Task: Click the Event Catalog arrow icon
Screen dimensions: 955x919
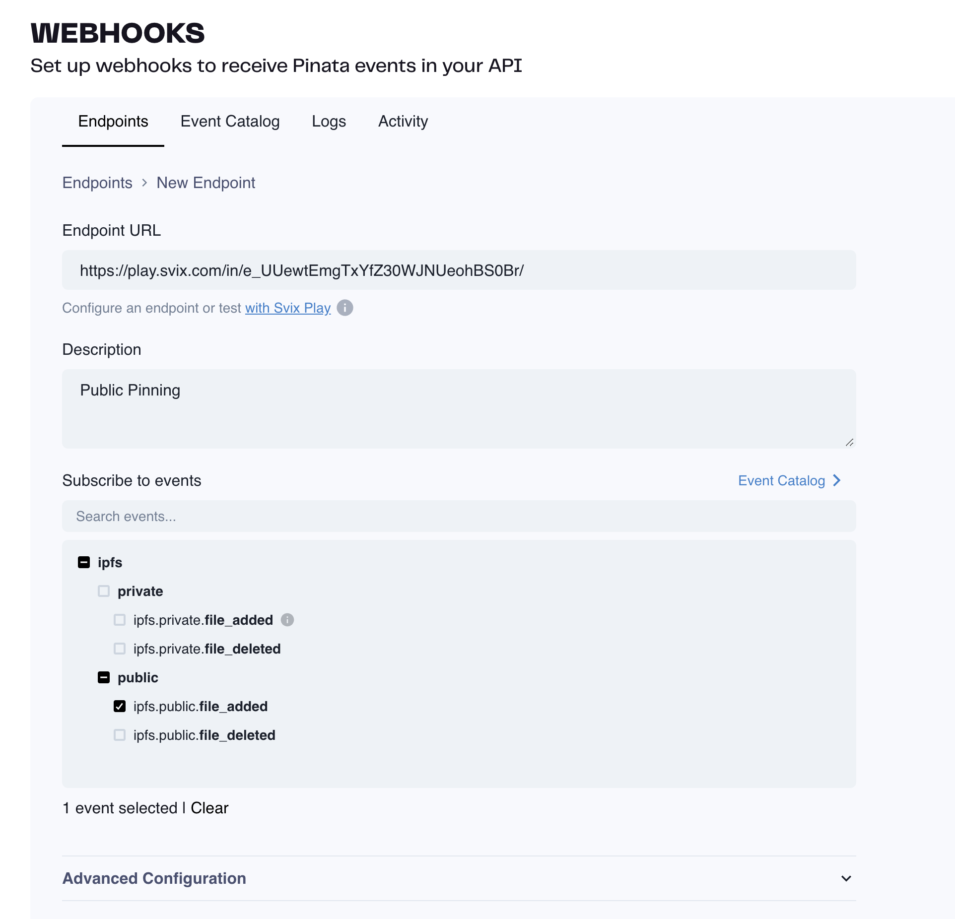Action: [x=837, y=480]
